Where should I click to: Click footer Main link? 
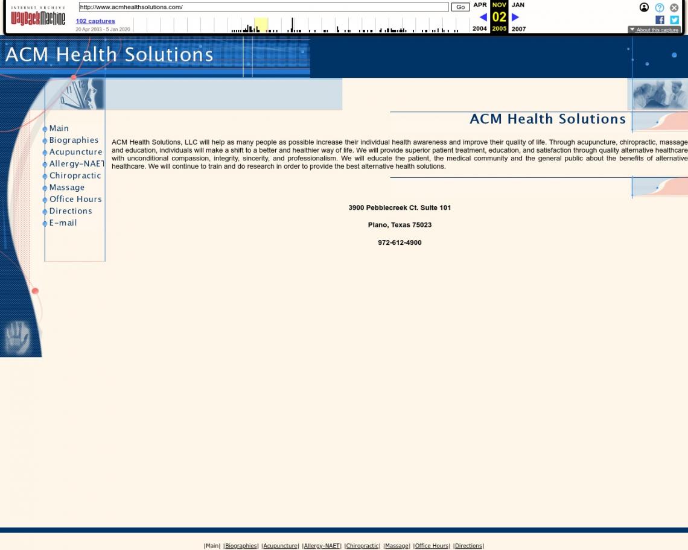(x=212, y=546)
